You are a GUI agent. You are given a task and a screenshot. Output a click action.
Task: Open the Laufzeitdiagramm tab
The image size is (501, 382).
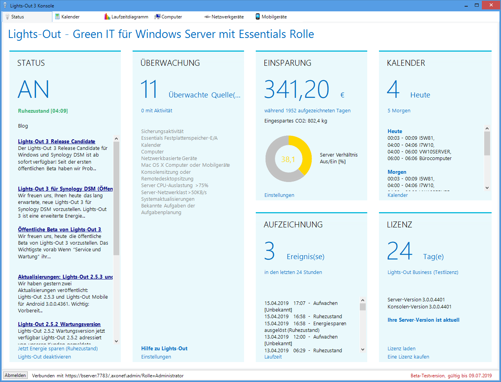click(x=130, y=17)
